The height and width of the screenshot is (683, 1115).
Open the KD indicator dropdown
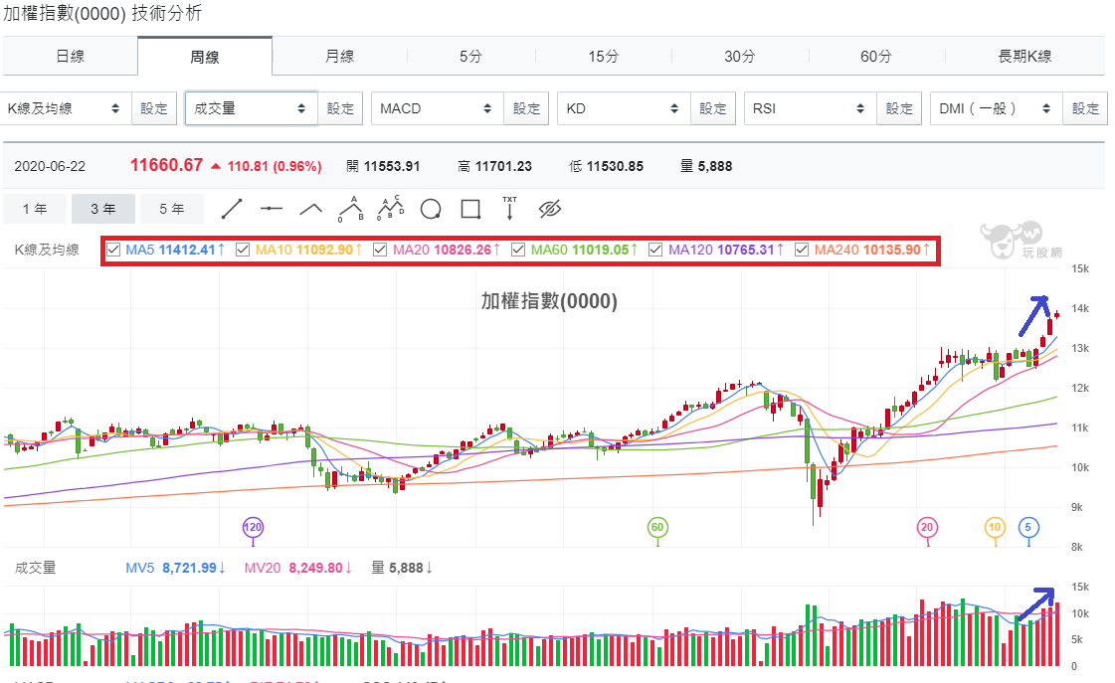624,108
